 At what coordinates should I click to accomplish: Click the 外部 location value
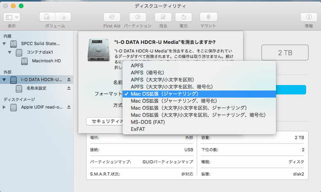pyautogui.click(x=189, y=138)
